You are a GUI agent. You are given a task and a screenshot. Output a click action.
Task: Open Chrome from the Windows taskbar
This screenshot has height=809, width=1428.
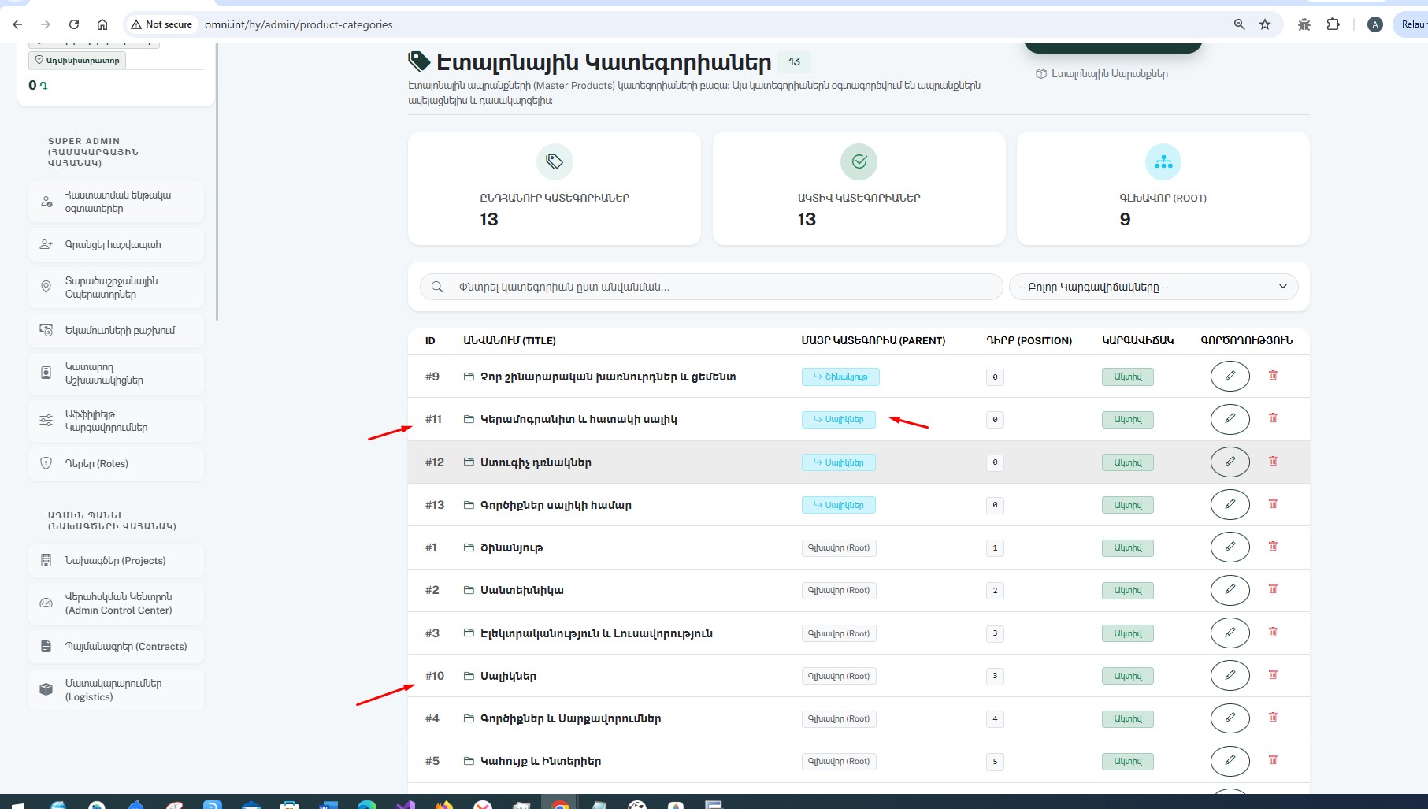(560, 804)
